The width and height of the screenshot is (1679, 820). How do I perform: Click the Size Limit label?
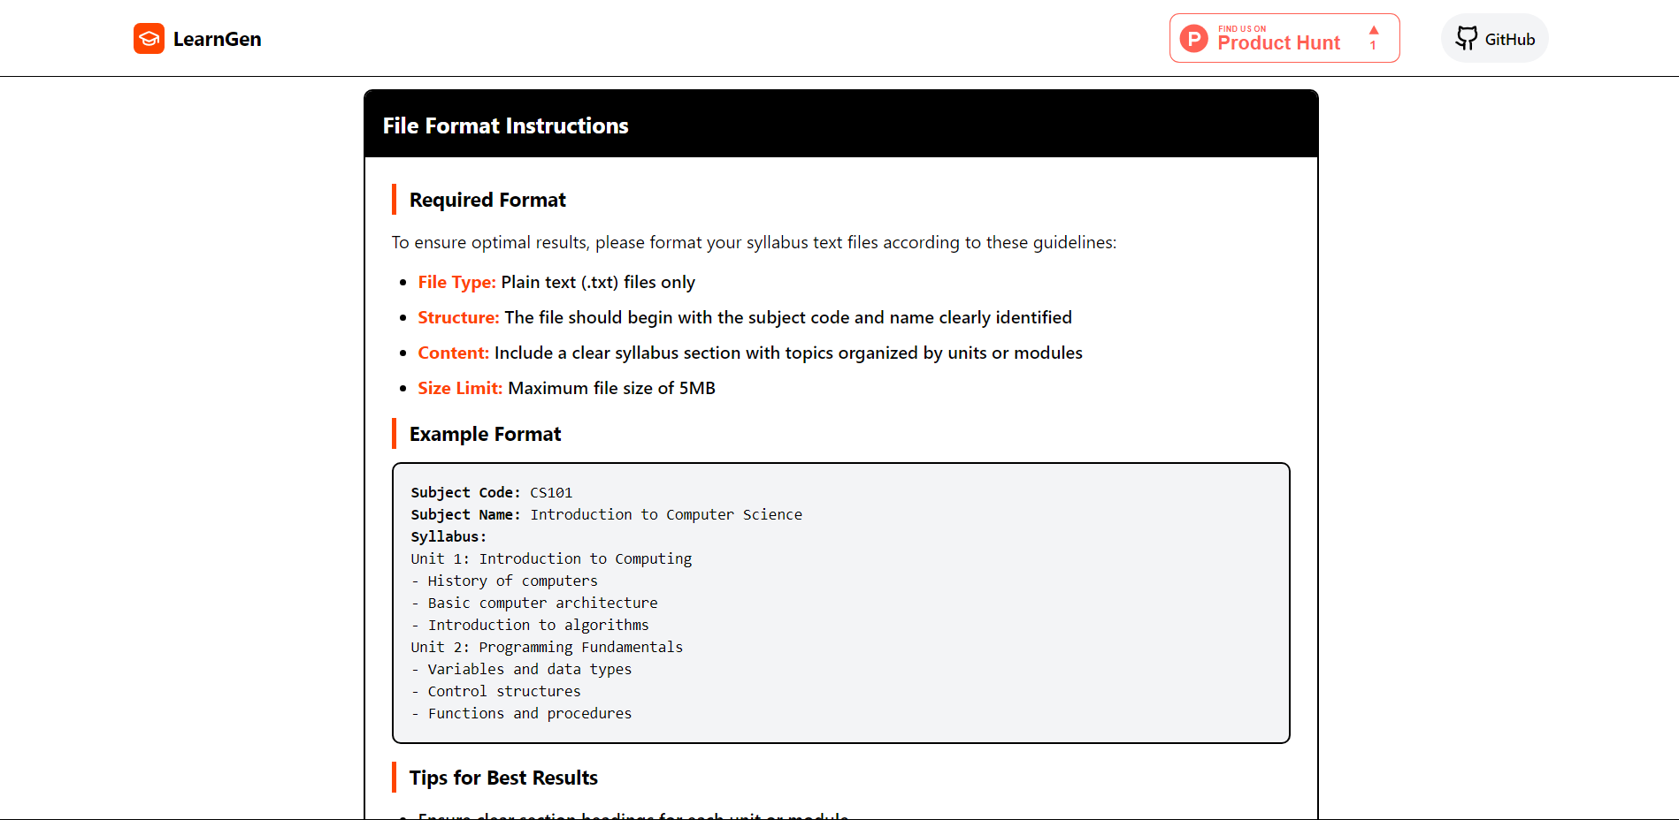click(460, 388)
